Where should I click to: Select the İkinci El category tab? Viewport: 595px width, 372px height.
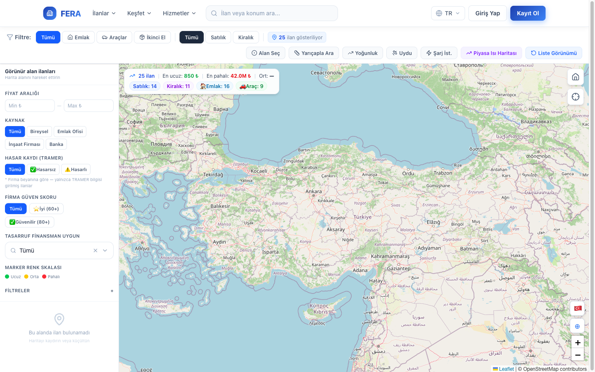(x=152, y=37)
